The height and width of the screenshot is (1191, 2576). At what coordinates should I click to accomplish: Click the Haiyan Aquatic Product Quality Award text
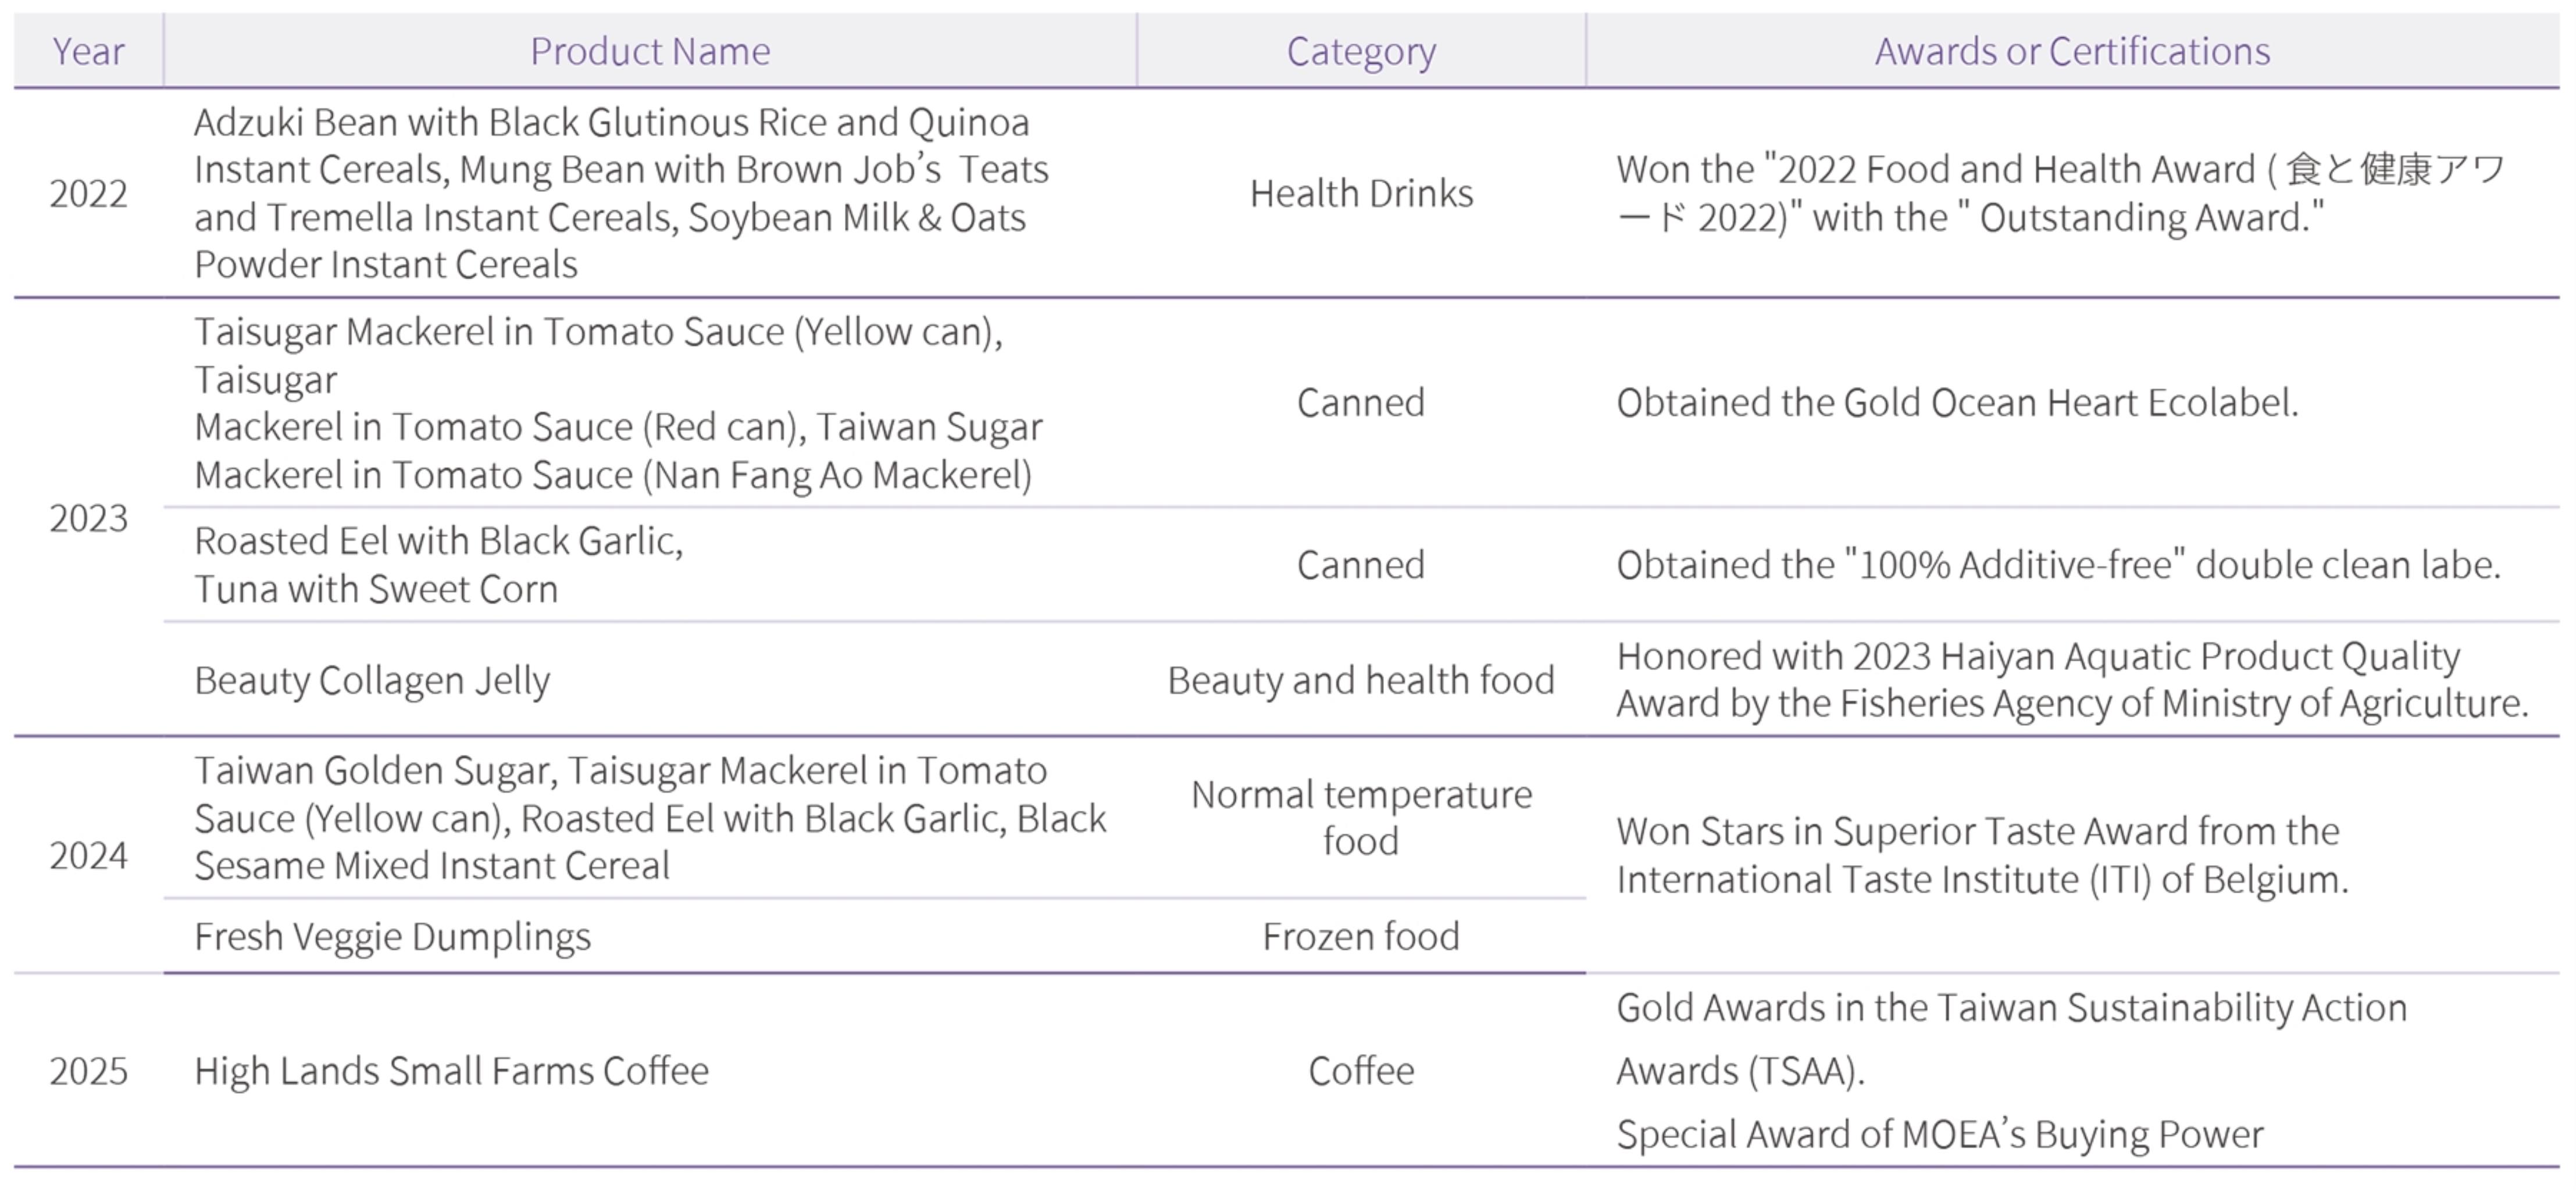(x=2072, y=680)
